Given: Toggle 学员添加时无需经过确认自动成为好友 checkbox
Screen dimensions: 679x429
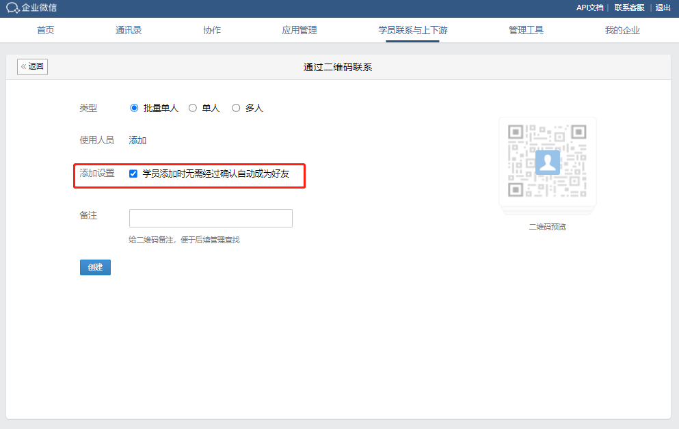Looking at the screenshot, I should click(133, 174).
